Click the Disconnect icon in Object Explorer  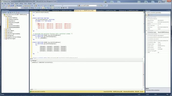pos(10,13)
